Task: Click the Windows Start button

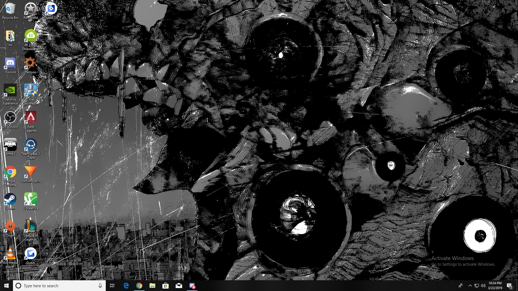Action: [6, 286]
